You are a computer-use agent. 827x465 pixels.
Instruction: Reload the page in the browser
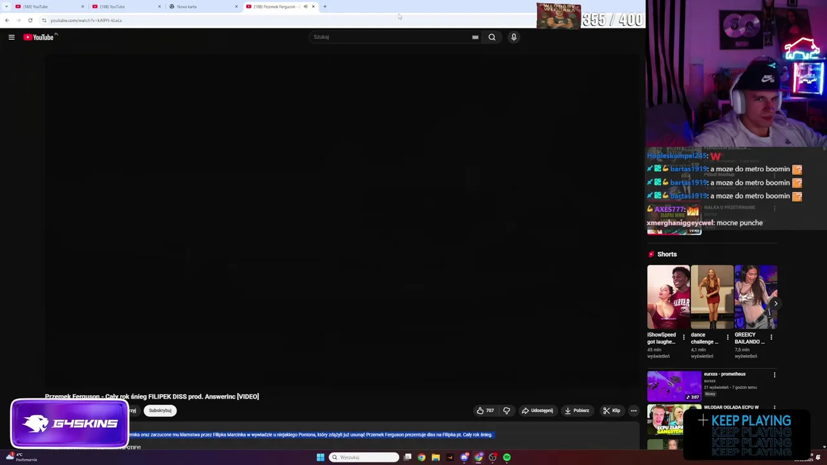coord(30,20)
